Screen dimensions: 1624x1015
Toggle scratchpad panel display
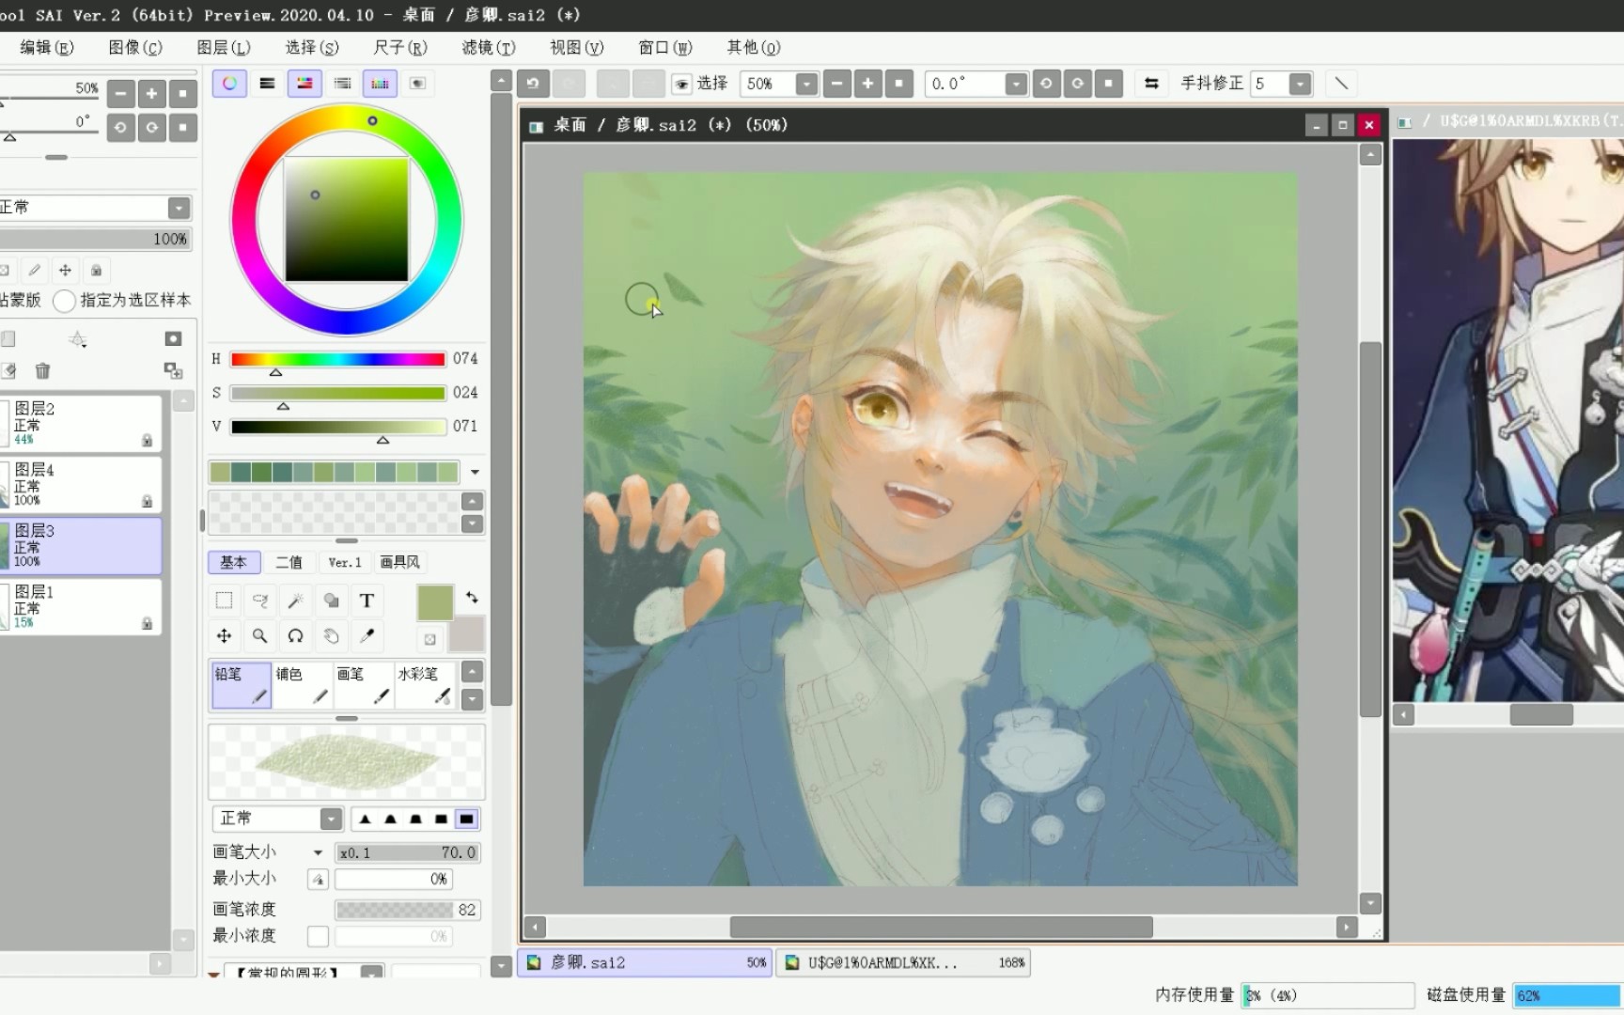point(417,84)
